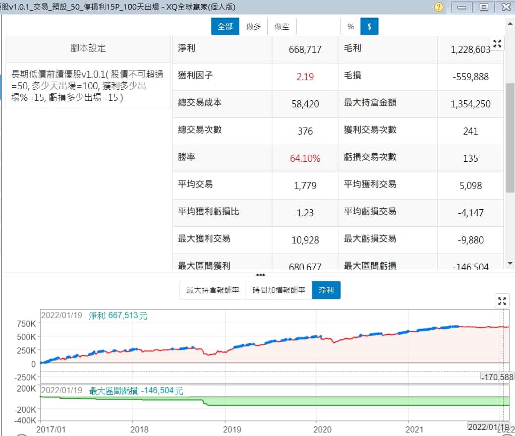This screenshot has height=436, width=515.
Task: Select the 全部 trades filter
Action: (225, 27)
